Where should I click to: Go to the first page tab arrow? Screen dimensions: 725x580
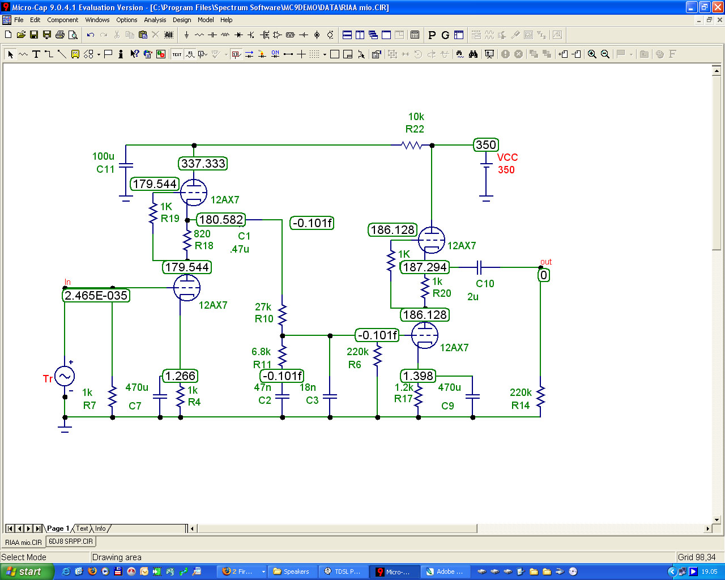pyautogui.click(x=10, y=528)
